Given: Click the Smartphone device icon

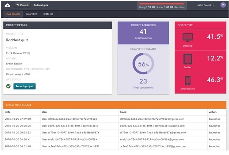Looking at the screenshot, I should [x=188, y=81].
